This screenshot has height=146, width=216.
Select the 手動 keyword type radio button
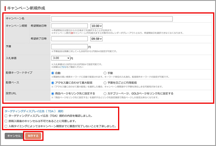point(105,73)
